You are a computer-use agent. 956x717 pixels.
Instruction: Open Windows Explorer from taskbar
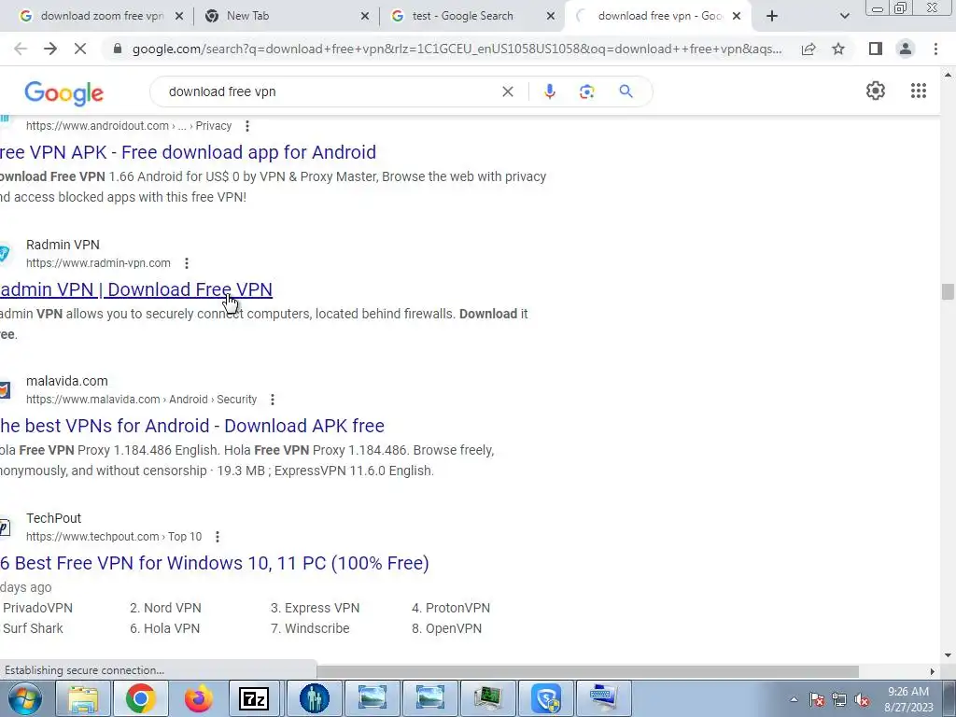click(82, 698)
